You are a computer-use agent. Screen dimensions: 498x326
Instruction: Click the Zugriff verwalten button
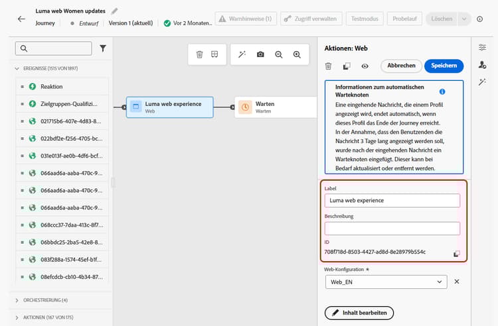pos(311,19)
